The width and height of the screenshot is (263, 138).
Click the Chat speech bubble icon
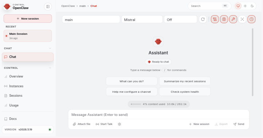pyautogui.click(x=6, y=57)
